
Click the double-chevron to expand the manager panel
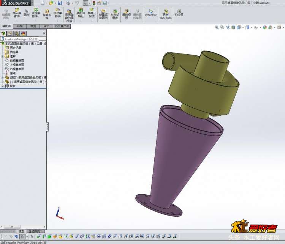[44, 33]
